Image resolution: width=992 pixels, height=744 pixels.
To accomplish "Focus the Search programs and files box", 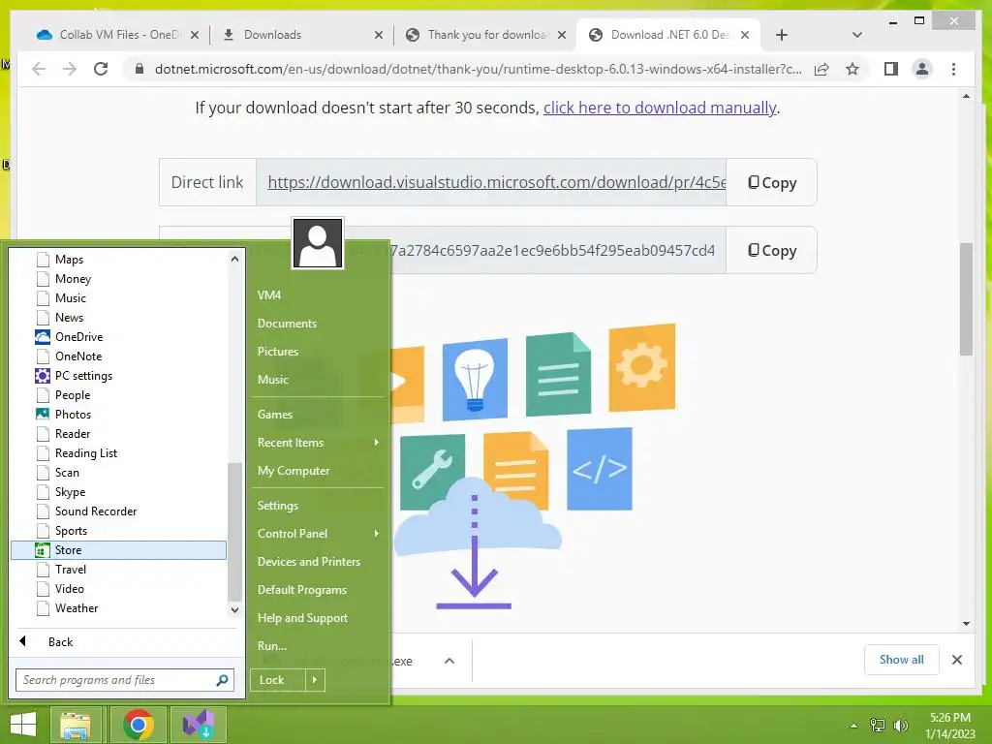I will (117, 680).
